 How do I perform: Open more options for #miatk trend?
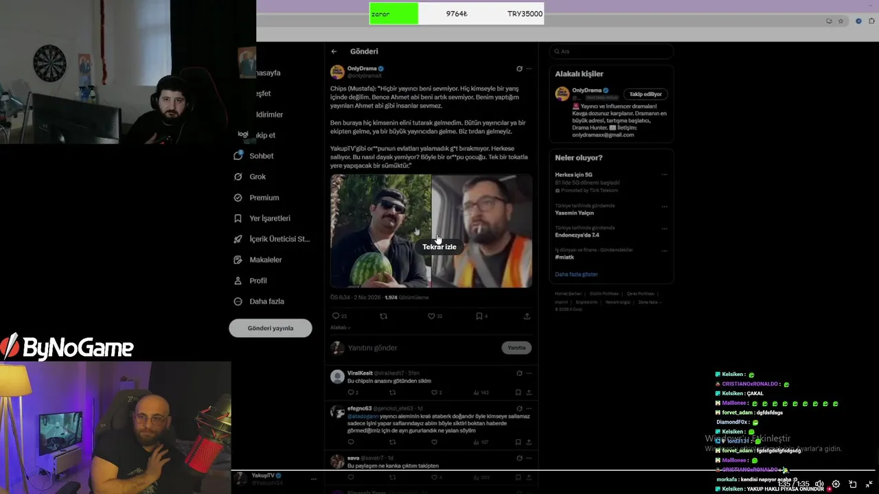[x=664, y=250]
